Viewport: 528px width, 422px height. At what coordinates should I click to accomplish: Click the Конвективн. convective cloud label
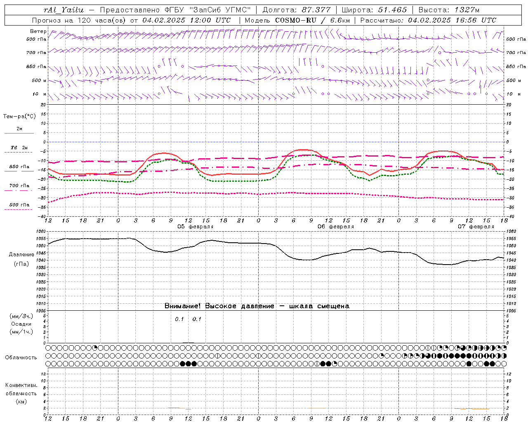(21, 385)
